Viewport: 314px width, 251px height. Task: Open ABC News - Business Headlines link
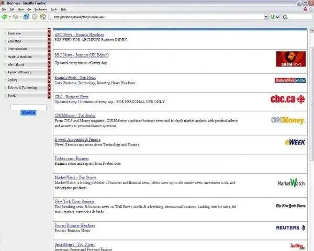click(80, 35)
